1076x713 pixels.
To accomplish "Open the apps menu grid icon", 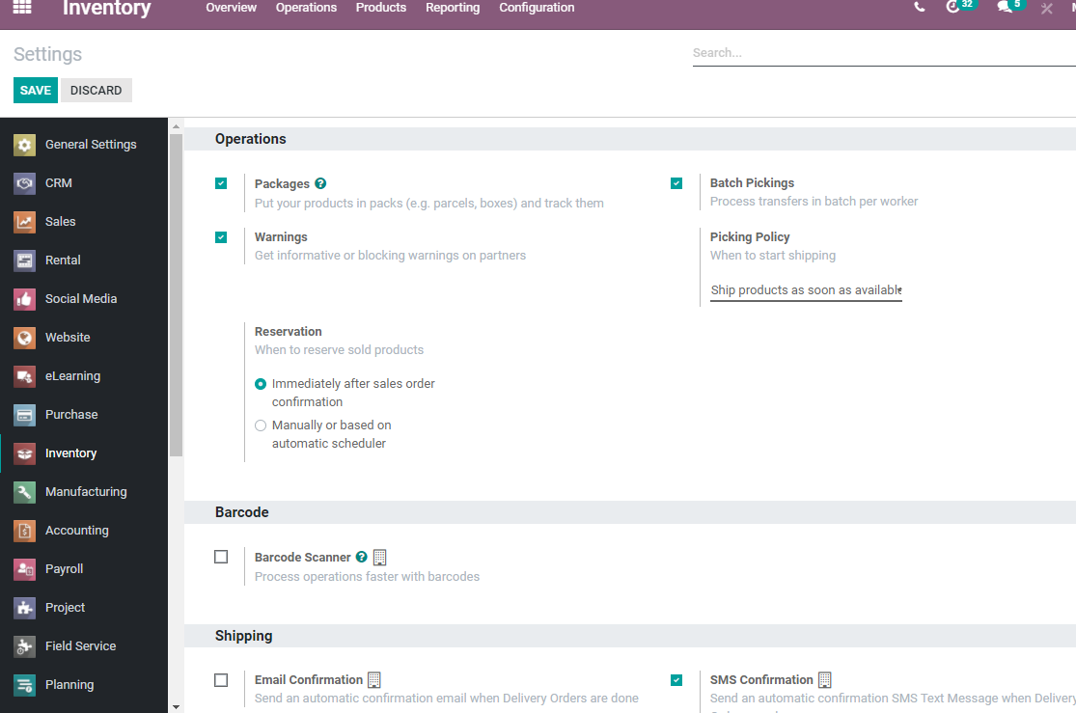I will tap(21, 8).
